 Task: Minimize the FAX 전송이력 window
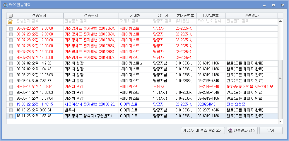pyautogui.click(x=264, y=5)
